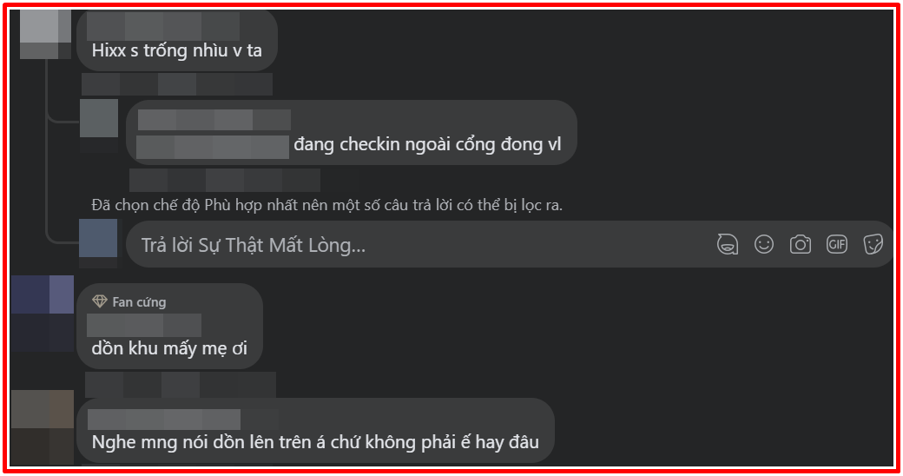Click the action row under 'Hixx s trống' comment
The height and width of the screenshot is (476, 903).
(x=177, y=84)
